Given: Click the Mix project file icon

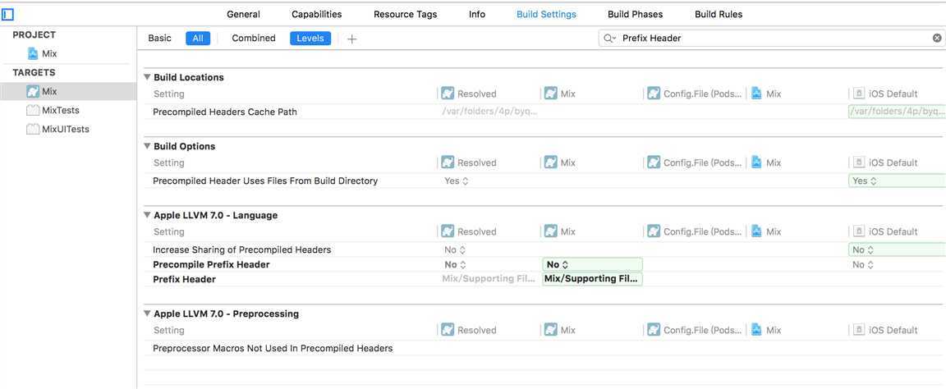Looking at the screenshot, I should point(33,53).
